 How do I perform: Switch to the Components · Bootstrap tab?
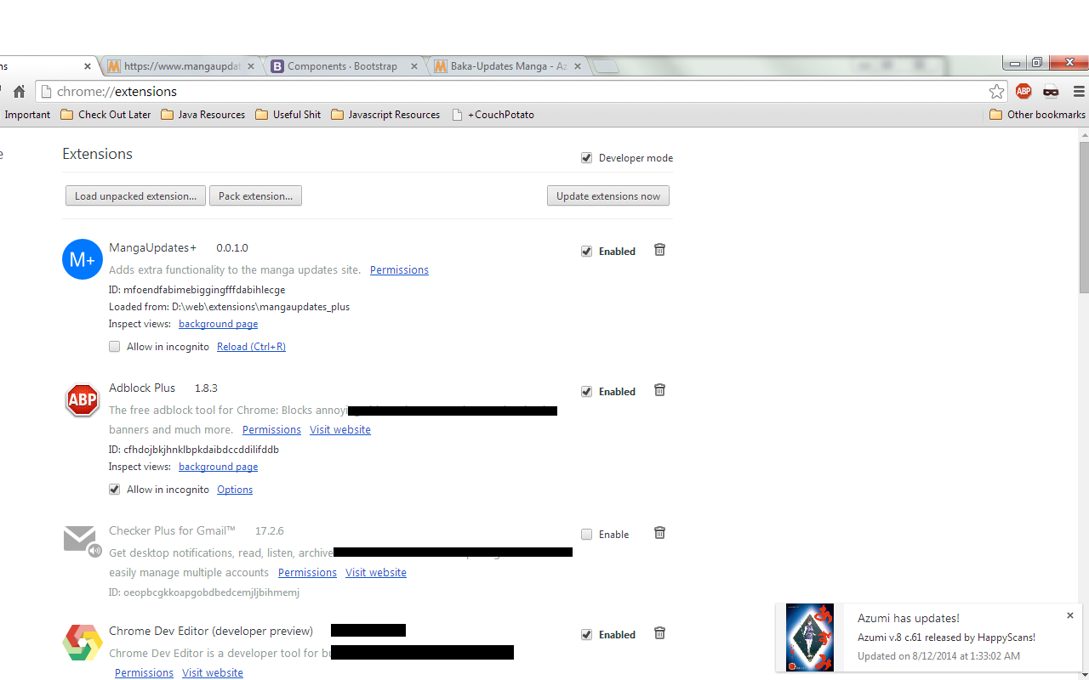coord(344,66)
